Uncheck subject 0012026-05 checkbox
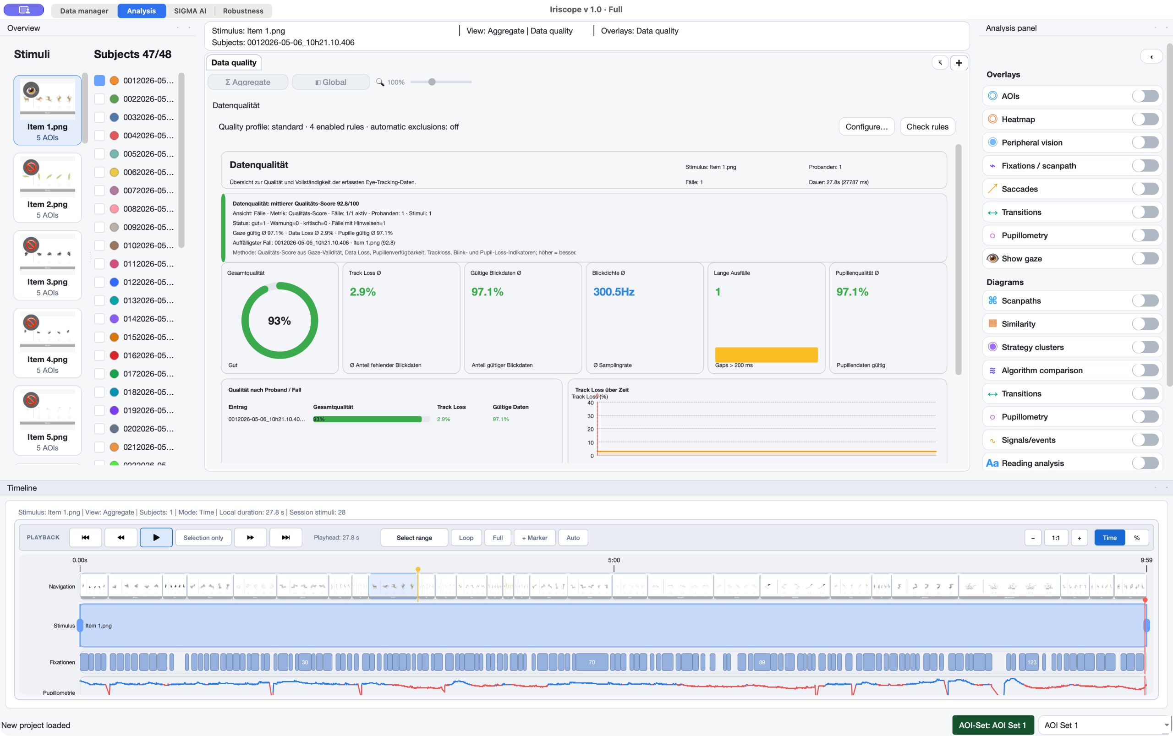The image size is (1173, 736). (99, 80)
